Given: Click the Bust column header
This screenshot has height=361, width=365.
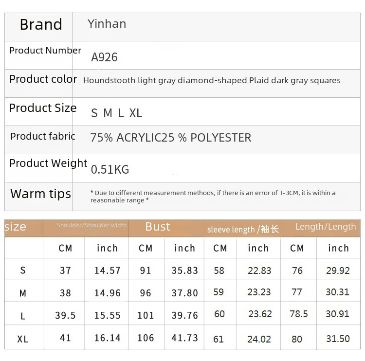Looking at the screenshot, I should click(x=158, y=227).
